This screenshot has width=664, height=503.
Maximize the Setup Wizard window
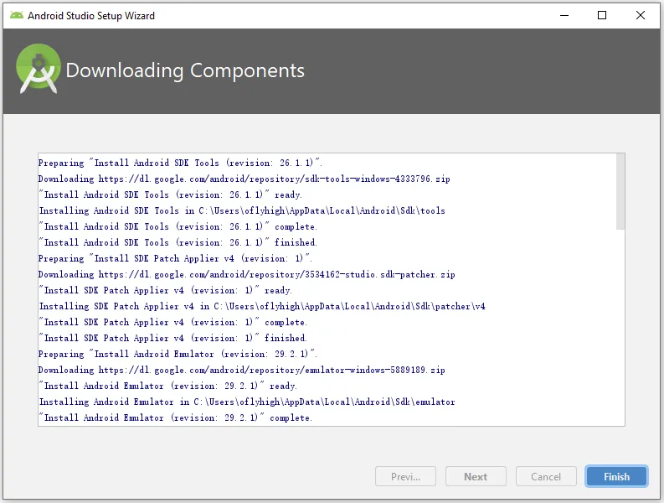coord(602,15)
